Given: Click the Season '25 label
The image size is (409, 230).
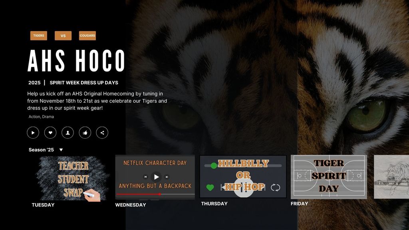Looking at the screenshot, I should tap(41, 150).
